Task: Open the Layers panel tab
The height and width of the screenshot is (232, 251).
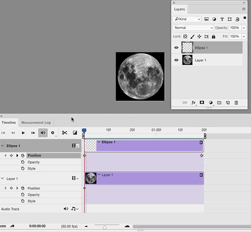Action: [x=180, y=9]
